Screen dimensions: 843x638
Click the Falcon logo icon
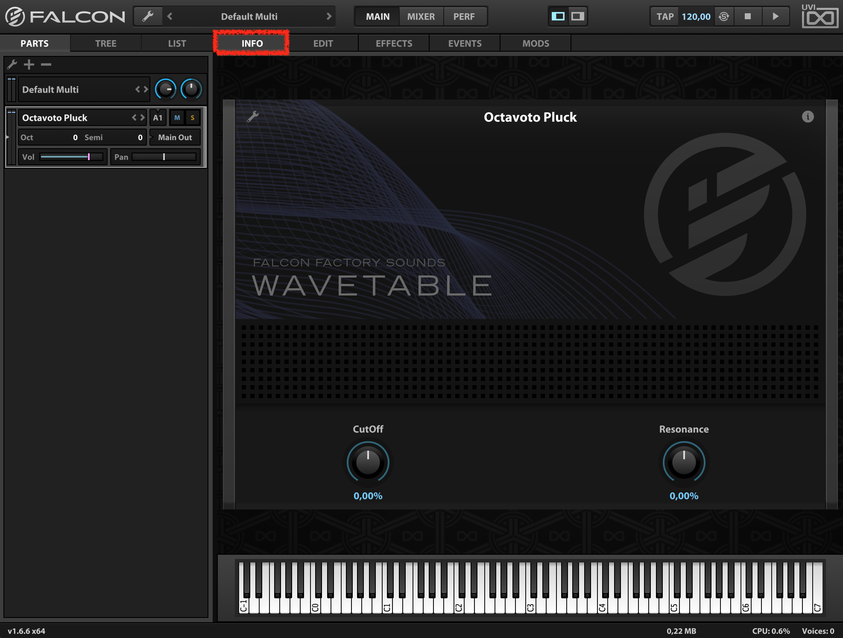pyautogui.click(x=15, y=17)
